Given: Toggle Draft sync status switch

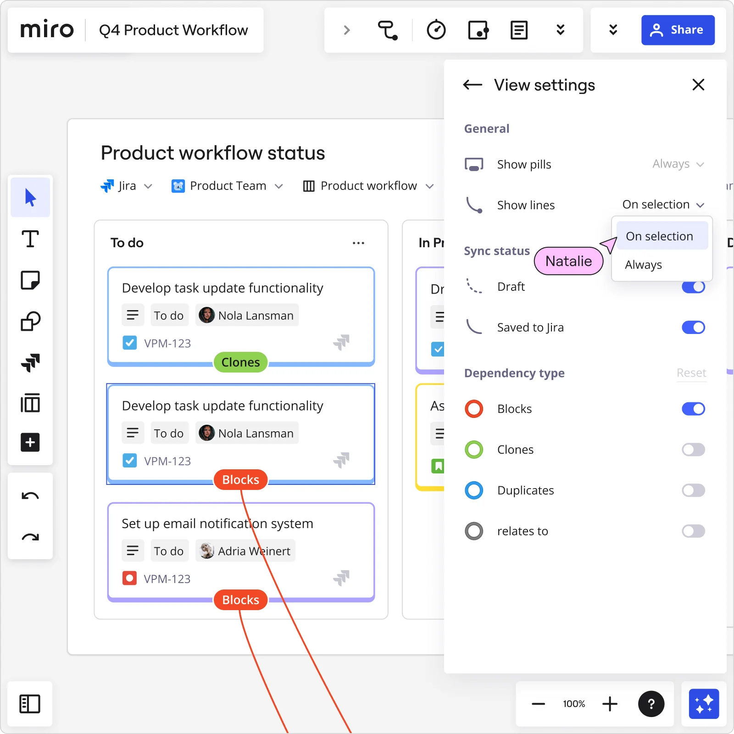Looking at the screenshot, I should coord(693,287).
